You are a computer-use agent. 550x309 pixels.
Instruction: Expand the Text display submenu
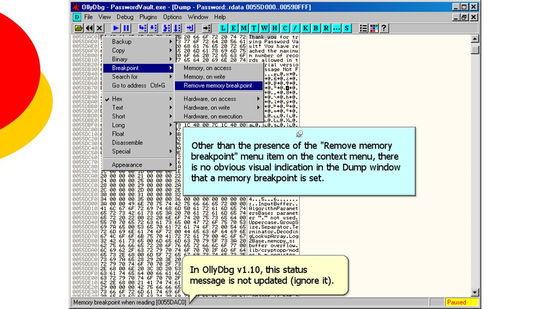coord(139,108)
